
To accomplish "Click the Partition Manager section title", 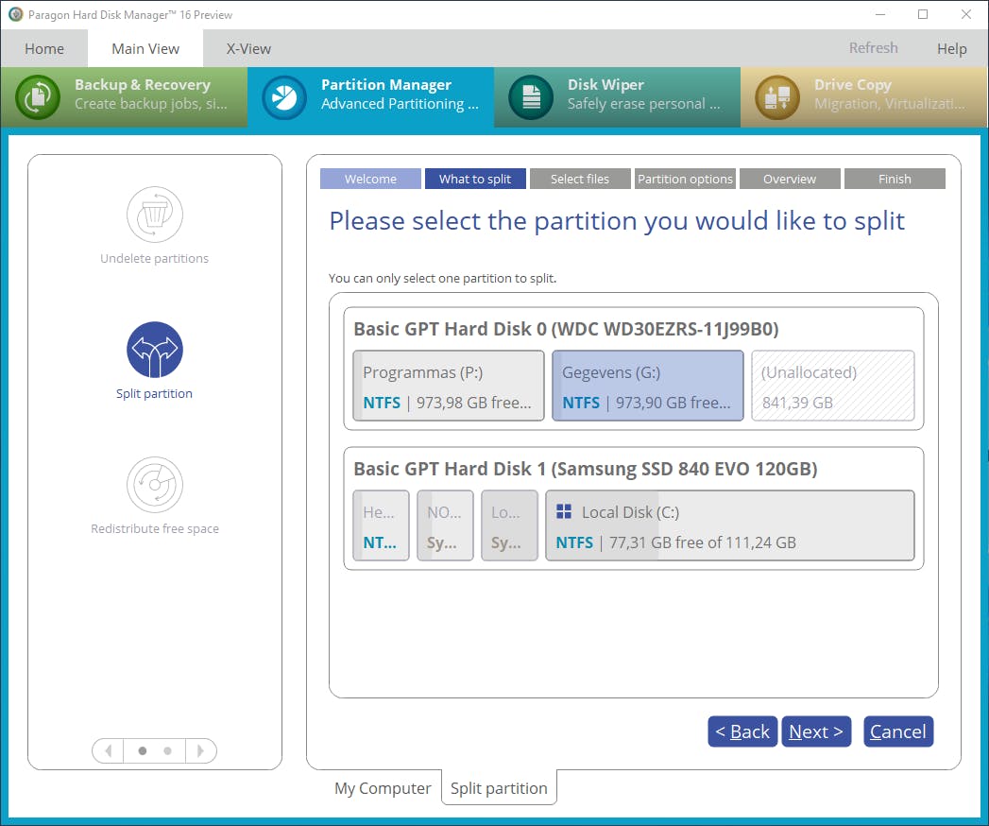I will (x=386, y=84).
